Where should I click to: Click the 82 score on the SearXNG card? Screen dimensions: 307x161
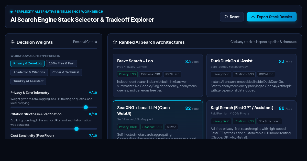[188, 108]
